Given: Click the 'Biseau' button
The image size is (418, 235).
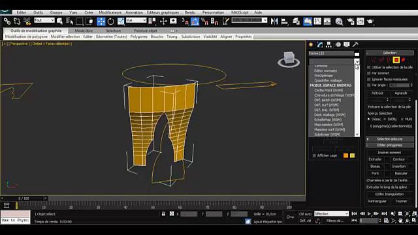Looking at the screenshot, I should tap(375, 166).
